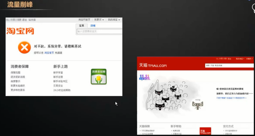Open 消费警示 footer link
The image size is (255, 136).
click(15, 81)
